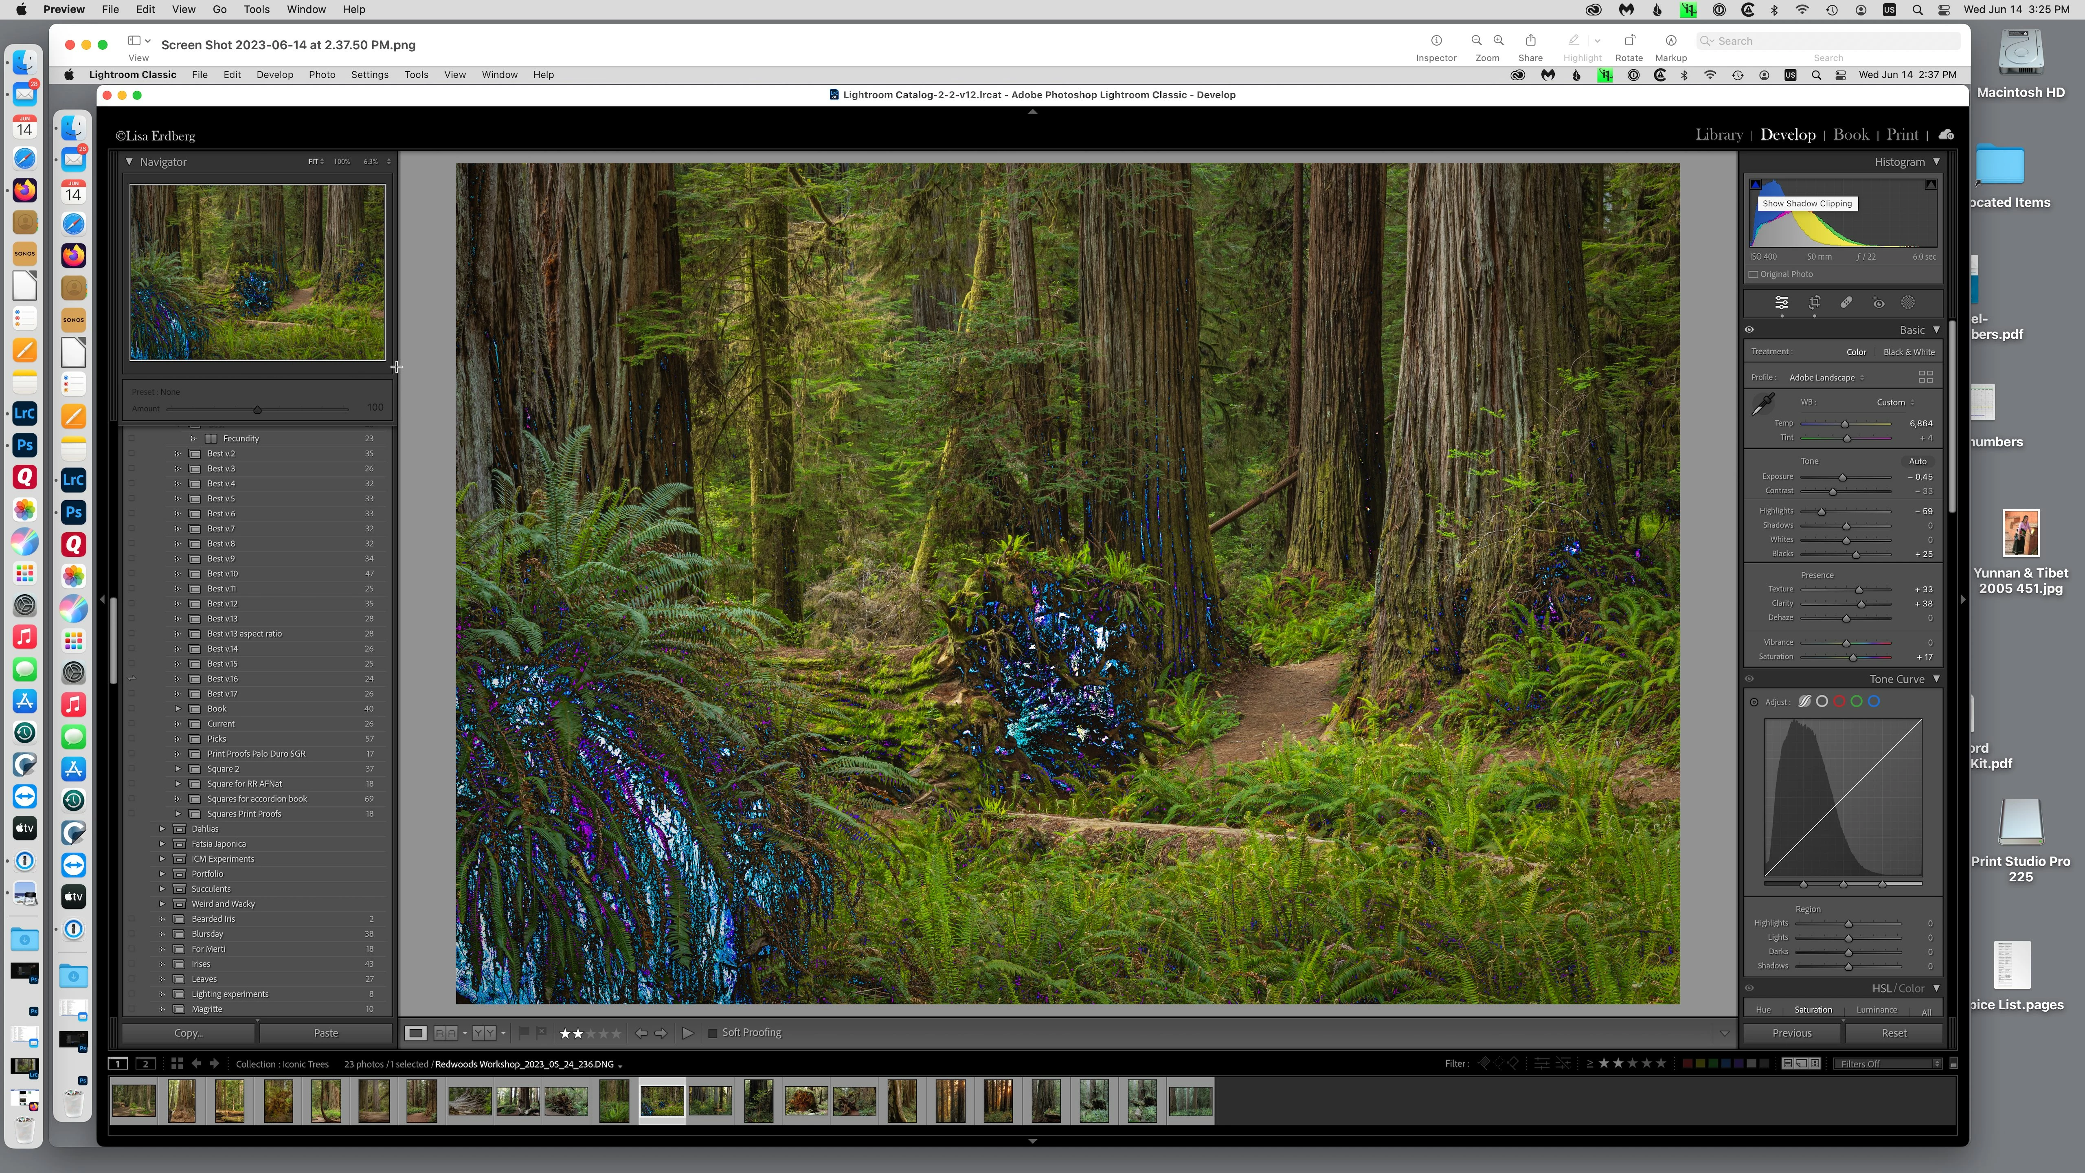Click the Exposure slider handle

click(x=1842, y=478)
